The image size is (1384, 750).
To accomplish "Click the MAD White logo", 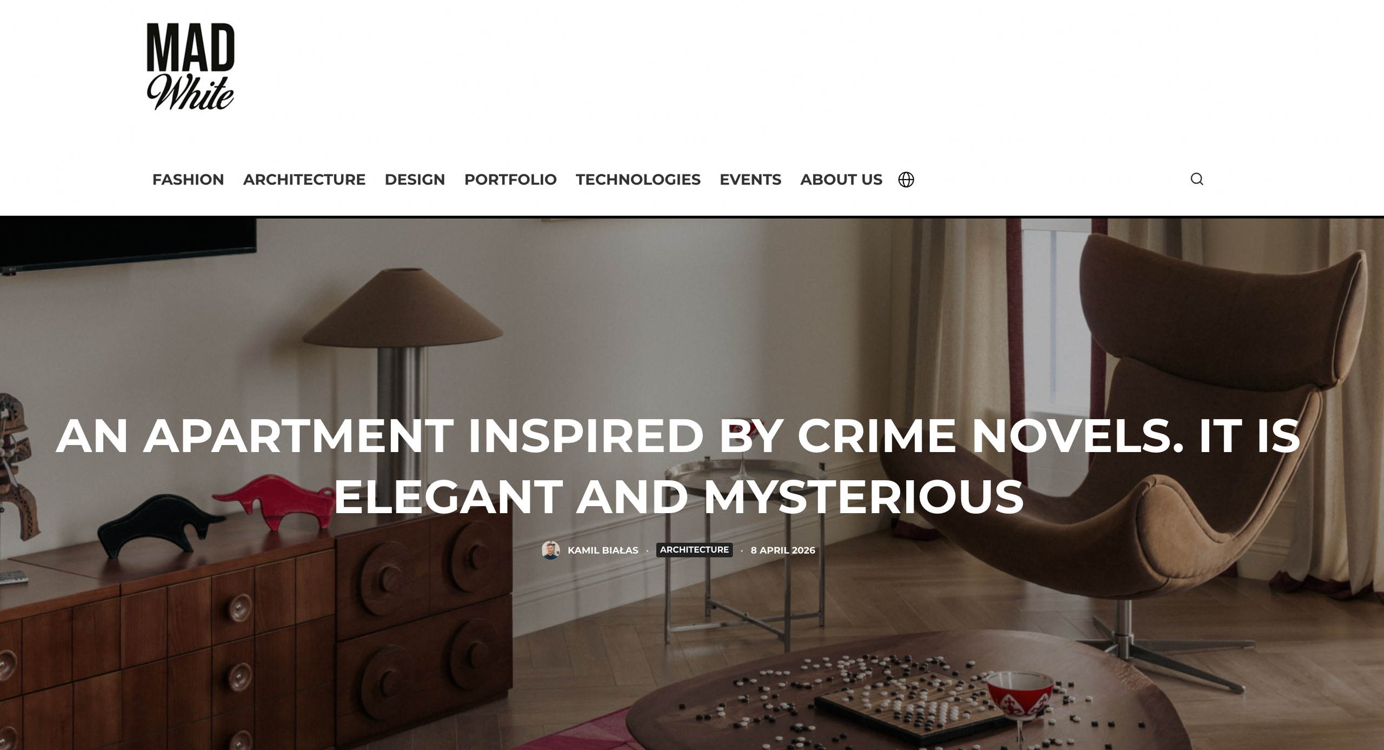I will click(190, 67).
